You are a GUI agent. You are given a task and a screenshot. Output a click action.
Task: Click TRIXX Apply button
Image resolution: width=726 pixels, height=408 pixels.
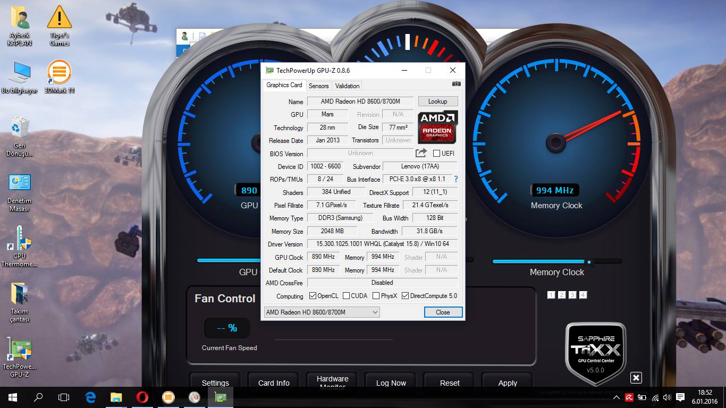pos(508,382)
